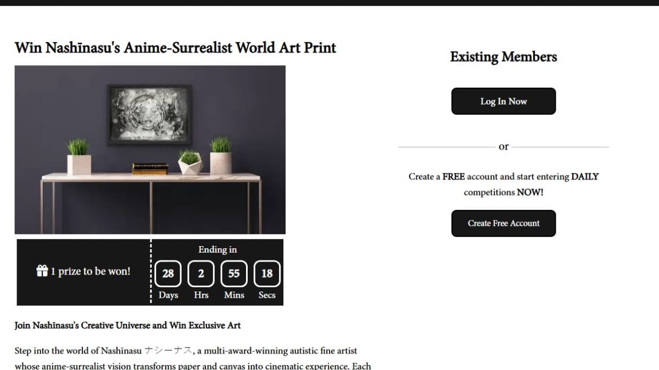
Task: Click the gift icon beside prize text
Action: (x=42, y=271)
